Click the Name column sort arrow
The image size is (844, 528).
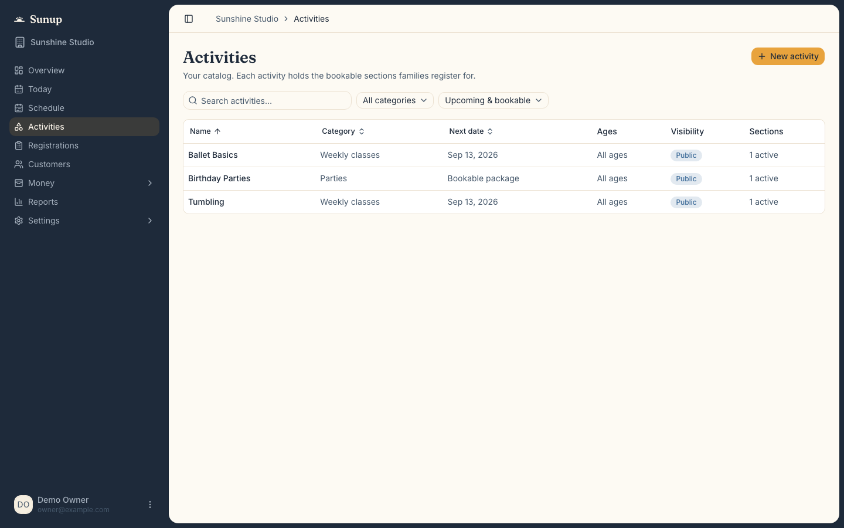coord(217,131)
